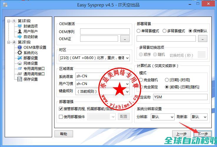This screenshot has height=147, width=217.
Task: Uncheck 接管部署流程 checkbox
Action: [61, 109]
